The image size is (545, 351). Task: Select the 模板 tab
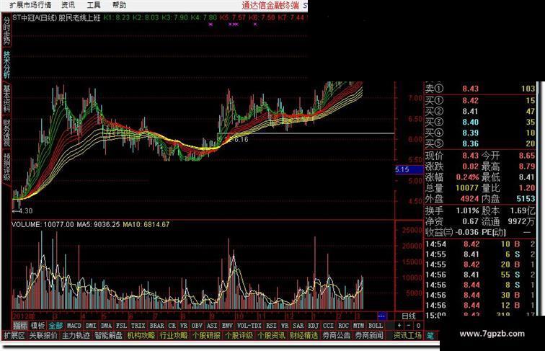38,326
